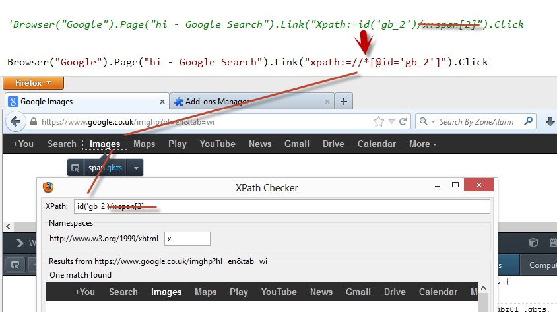Click the element picker icon beside span.gbts
557x312 pixels.
(x=75, y=168)
